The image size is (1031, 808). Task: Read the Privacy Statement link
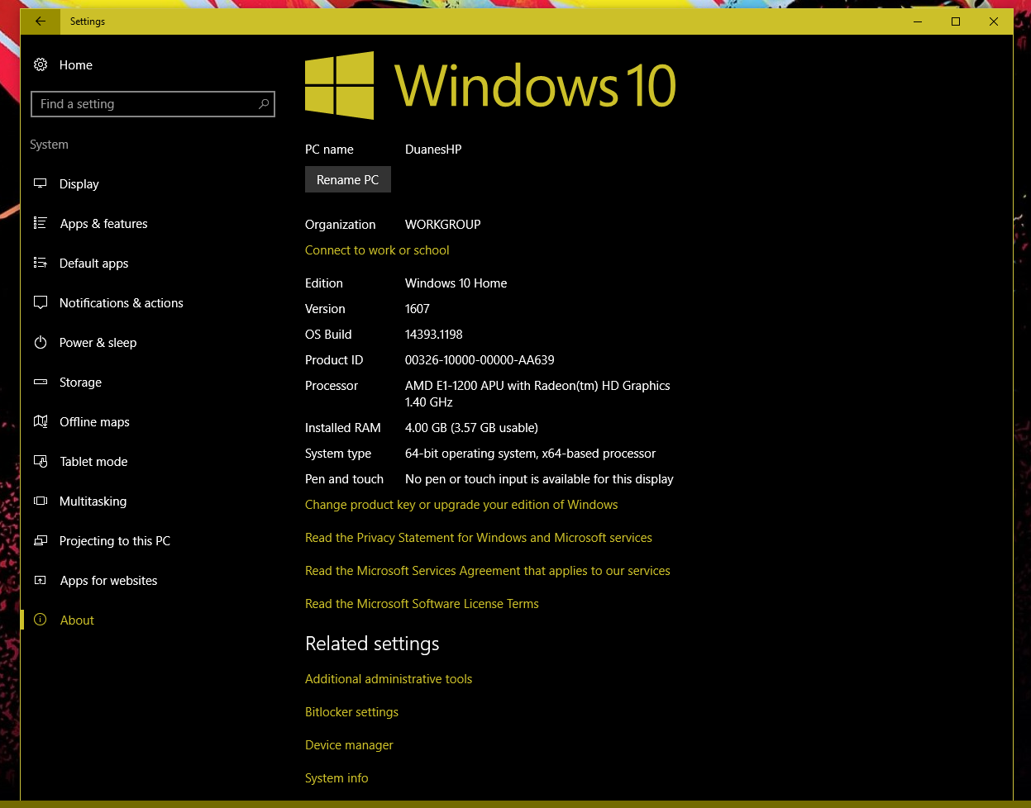pos(479,537)
